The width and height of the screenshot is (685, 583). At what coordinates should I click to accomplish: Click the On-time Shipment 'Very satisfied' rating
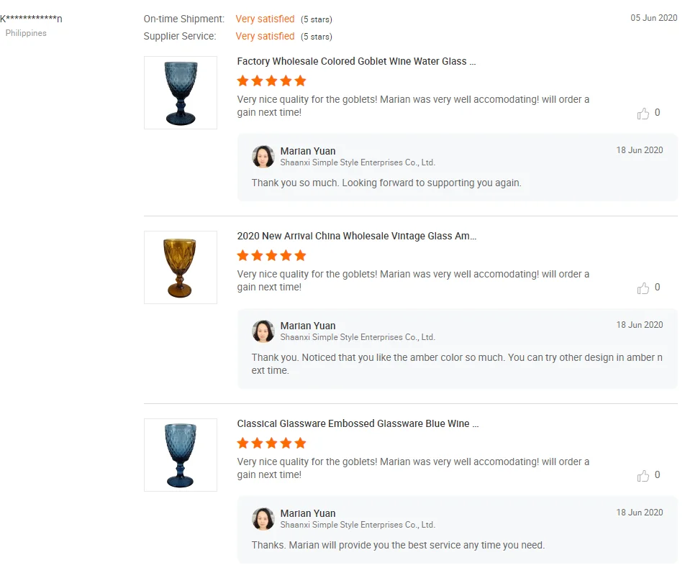(265, 19)
